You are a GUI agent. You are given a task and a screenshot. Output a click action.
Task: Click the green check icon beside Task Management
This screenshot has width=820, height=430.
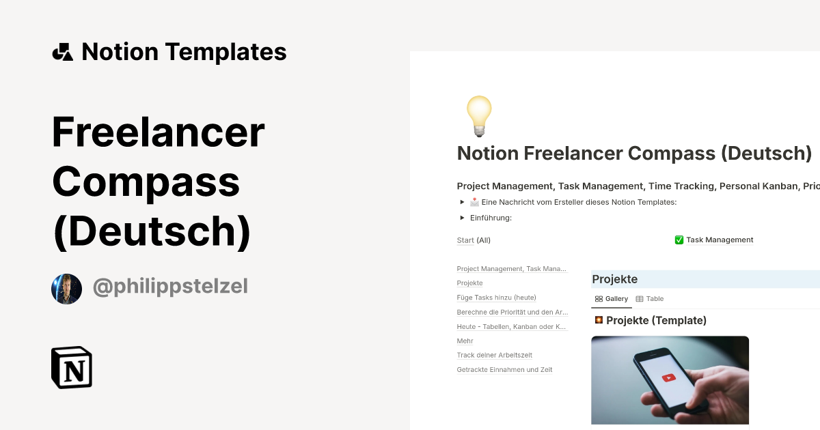click(x=679, y=240)
